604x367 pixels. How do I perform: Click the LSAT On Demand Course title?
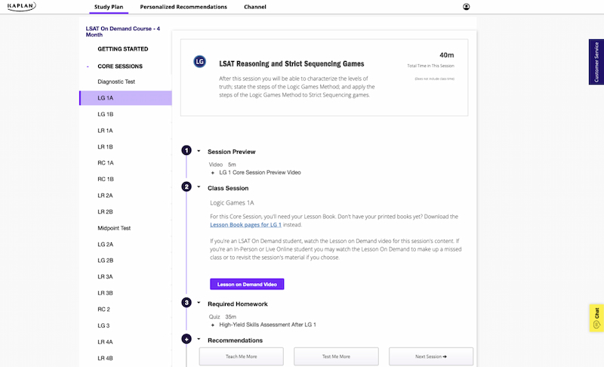coord(123,32)
